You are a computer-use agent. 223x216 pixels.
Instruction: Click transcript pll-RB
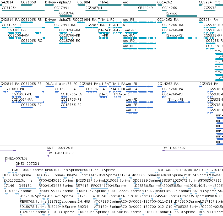click(103, 38)
